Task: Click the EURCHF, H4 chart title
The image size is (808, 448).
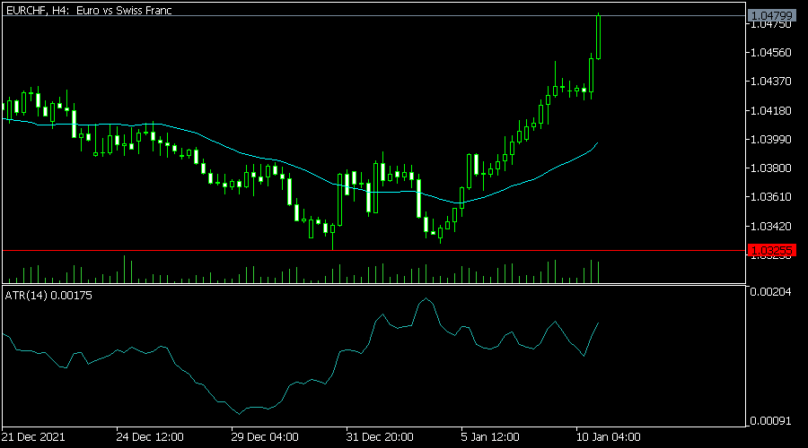Action: [89, 10]
